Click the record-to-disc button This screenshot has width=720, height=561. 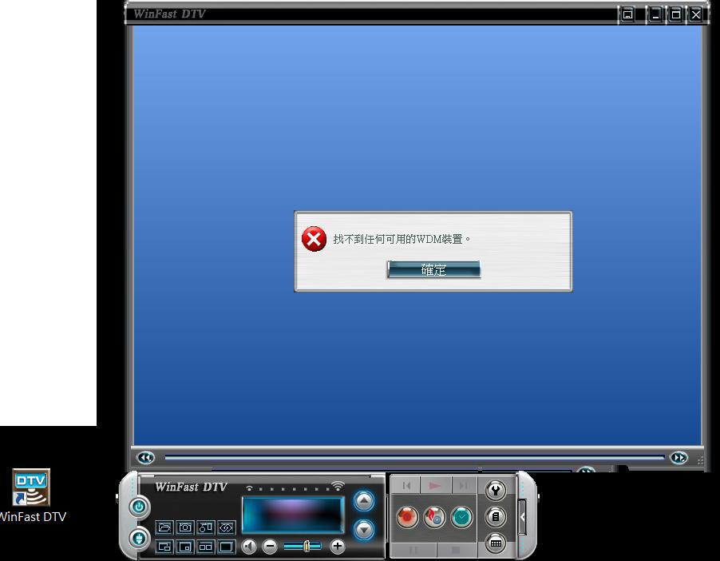tap(434, 517)
